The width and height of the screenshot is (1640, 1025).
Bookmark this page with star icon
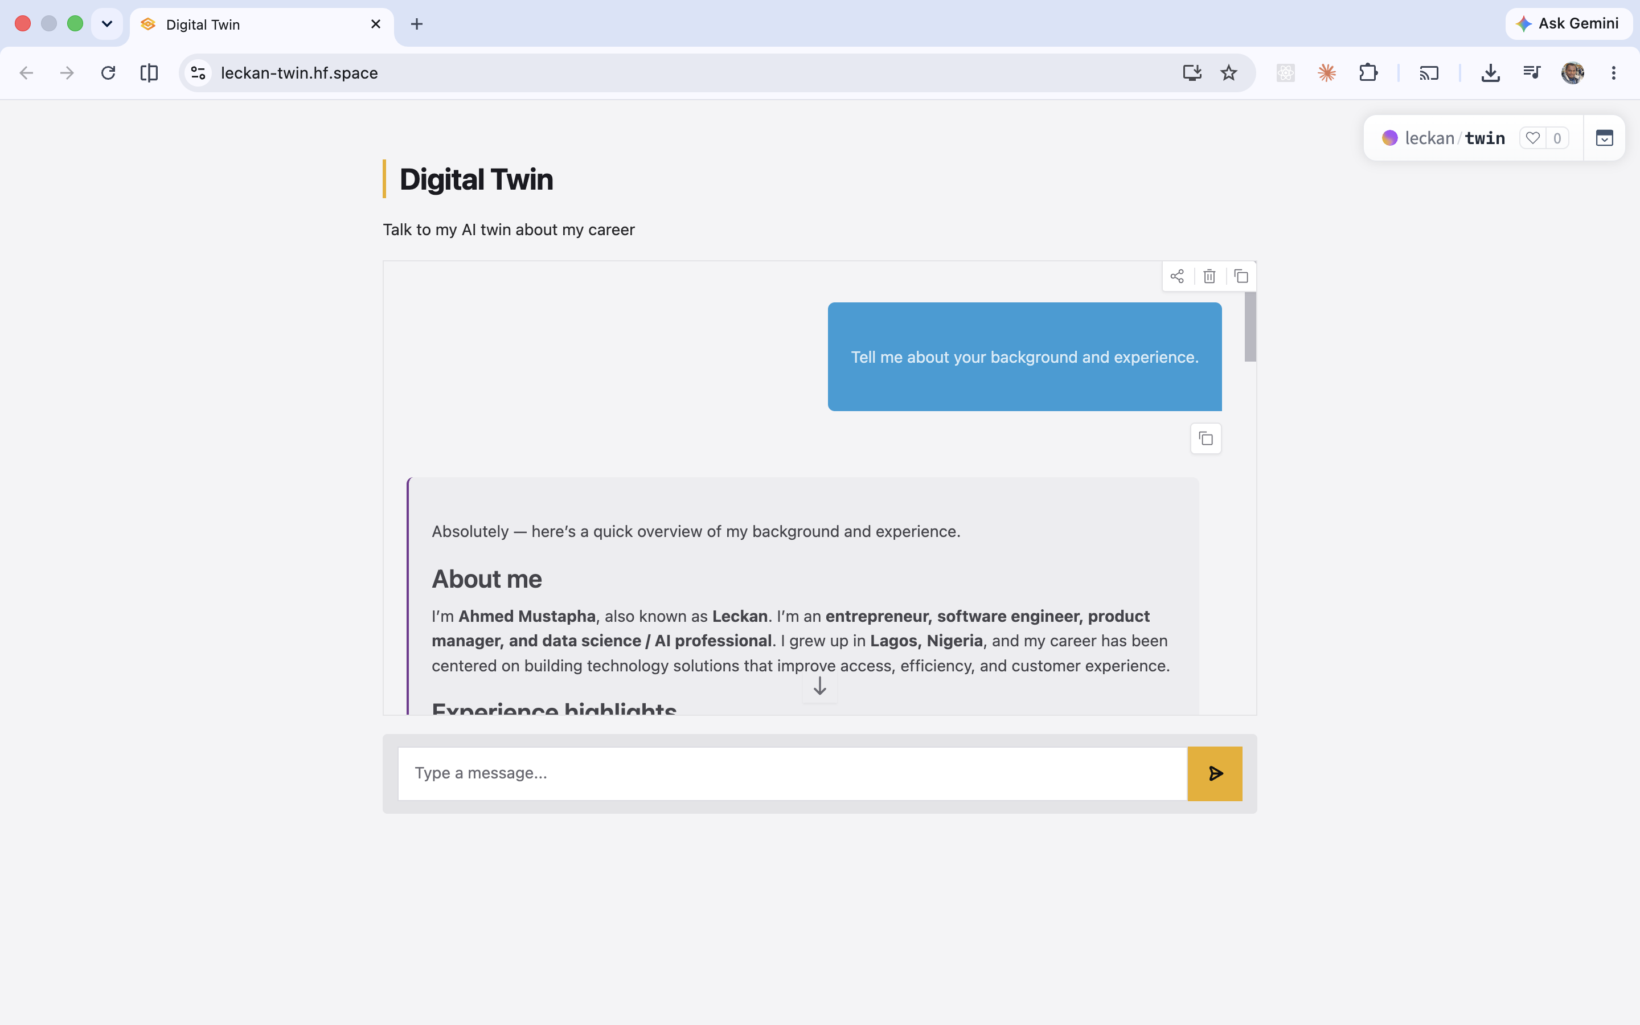click(x=1229, y=72)
